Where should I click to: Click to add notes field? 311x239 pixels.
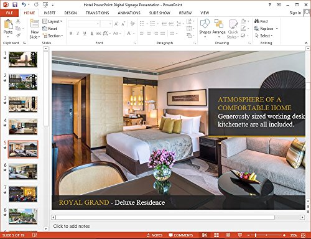tap(72, 226)
